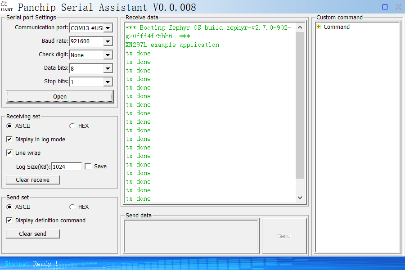Toggle Display definition command checkbox
Screen dimensions: 405x270
(9, 220)
